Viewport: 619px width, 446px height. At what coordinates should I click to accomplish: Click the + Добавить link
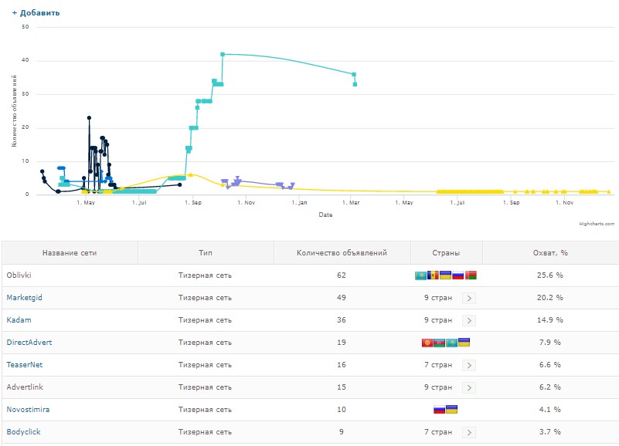point(36,12)
